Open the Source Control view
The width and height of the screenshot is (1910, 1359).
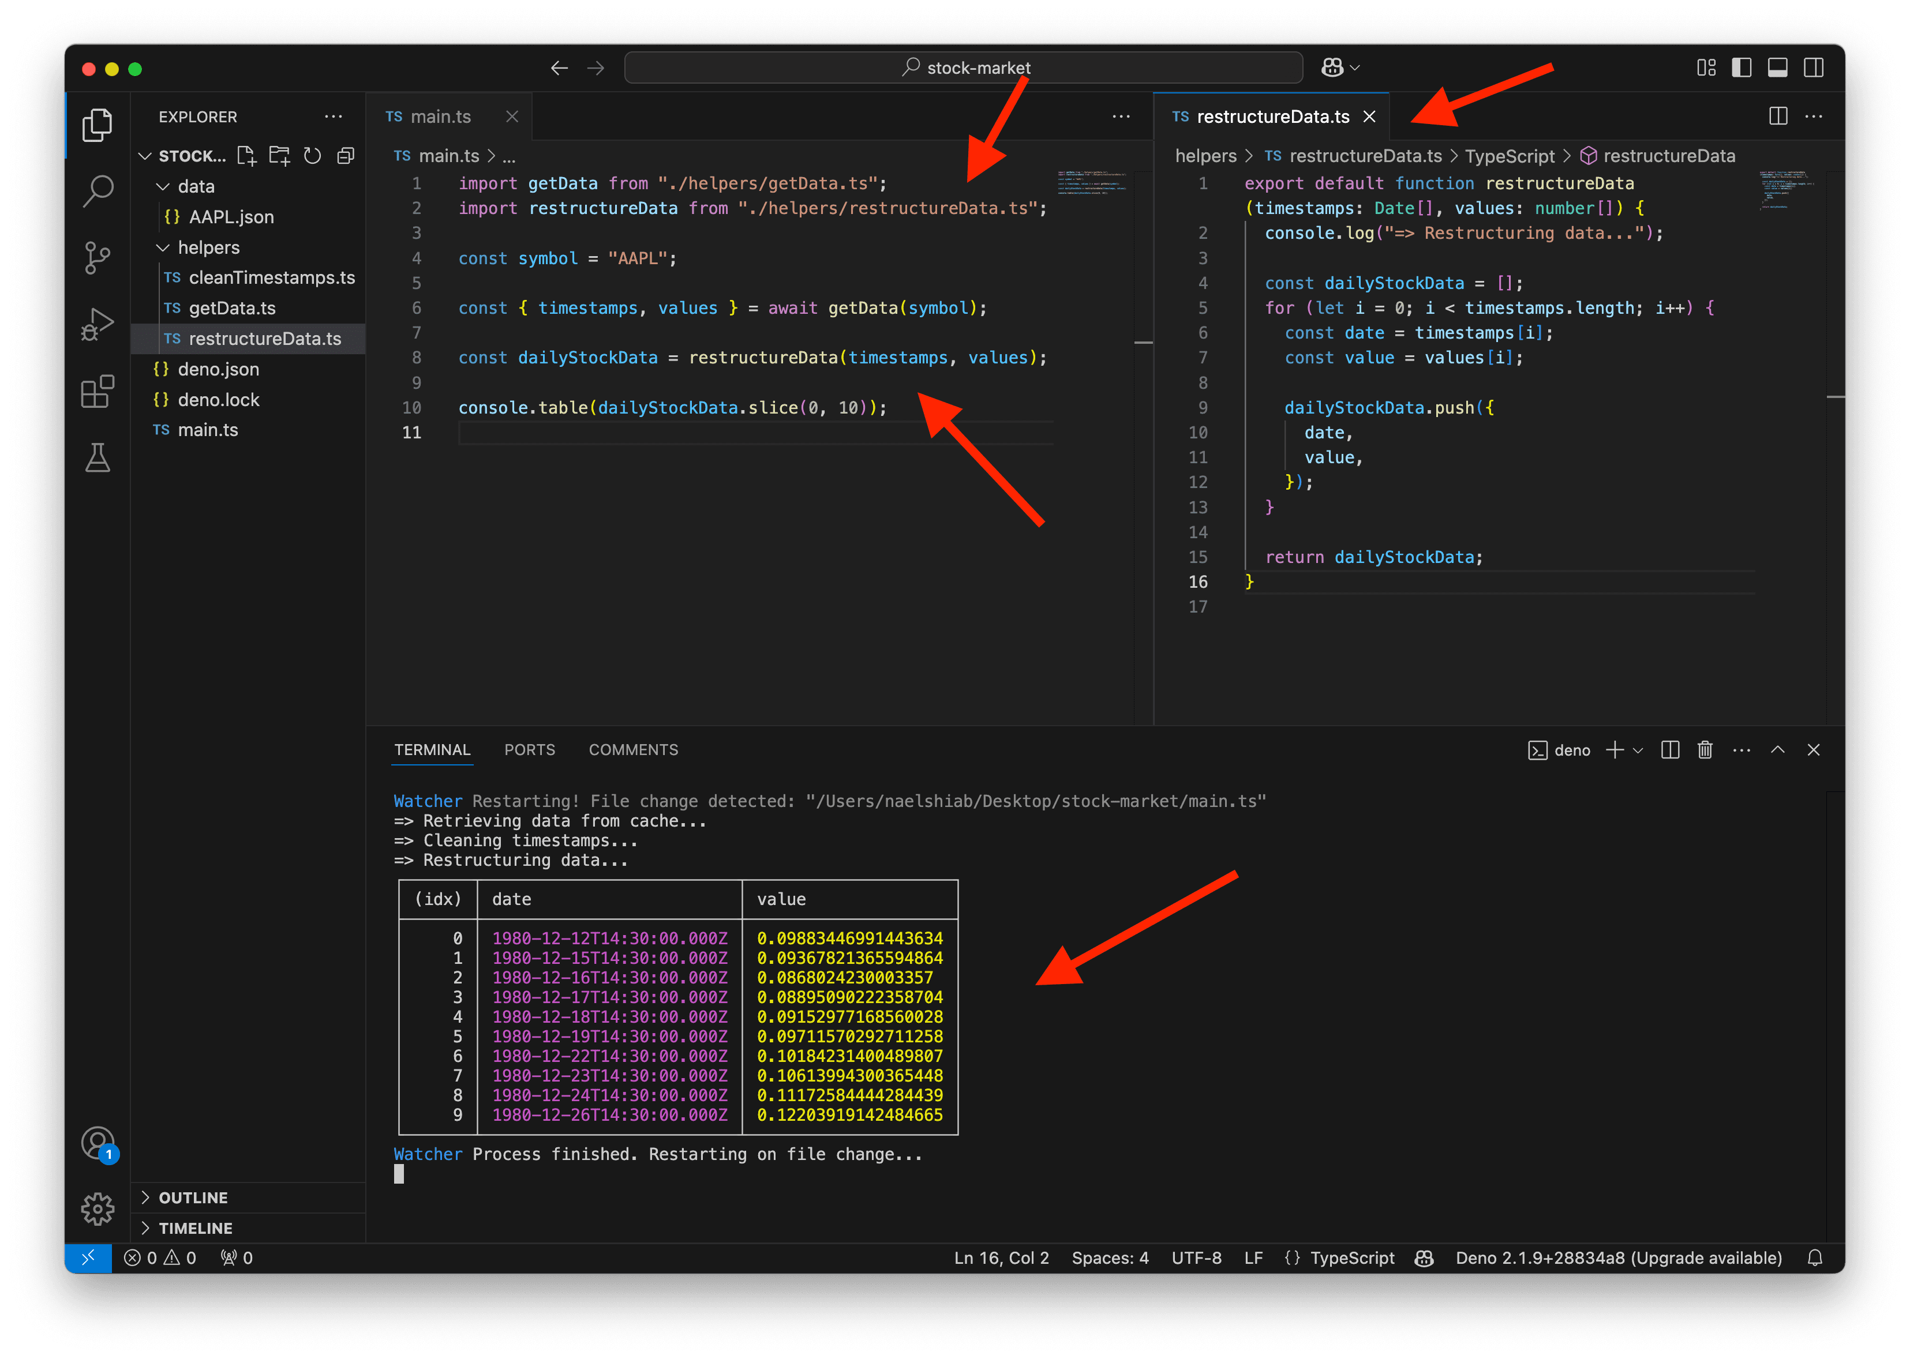click(x=97, y=258)
